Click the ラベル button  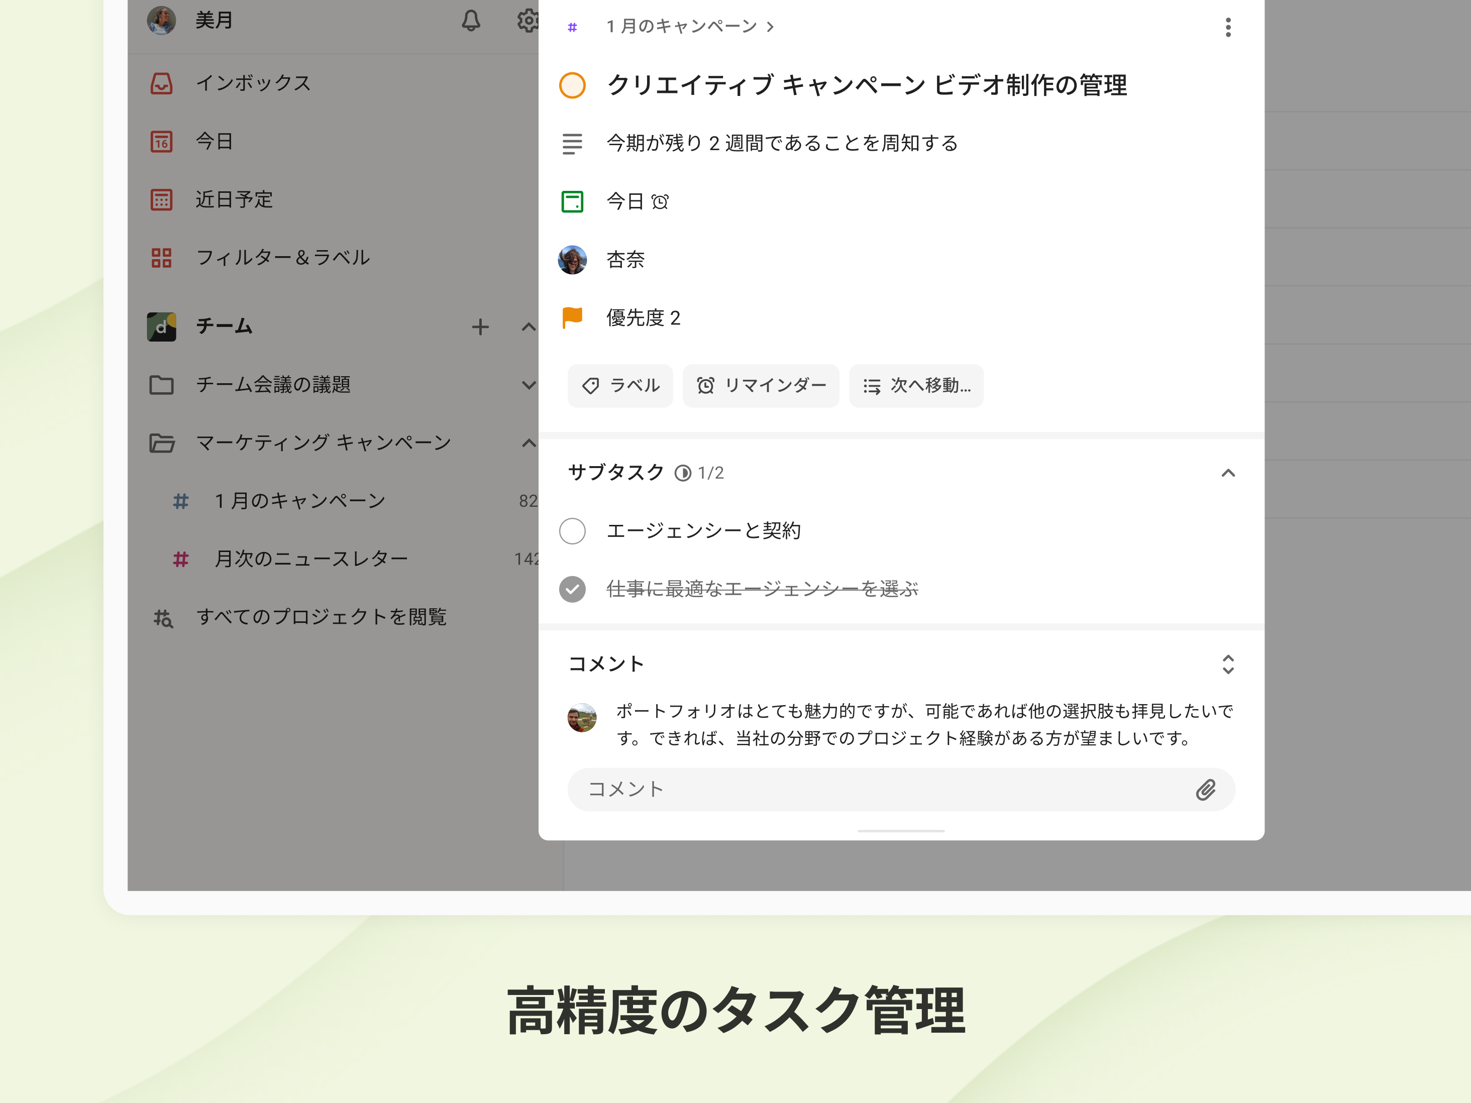[x=620, y=386]
